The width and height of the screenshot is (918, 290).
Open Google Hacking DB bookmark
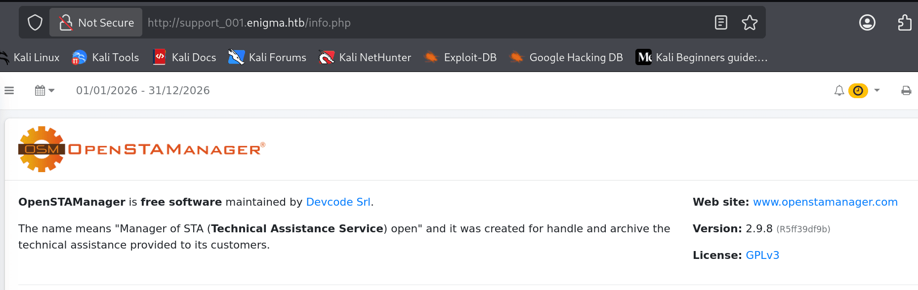point(566,58)
